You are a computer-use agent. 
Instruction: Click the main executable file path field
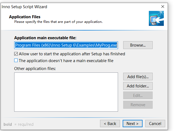pos(66,45)
